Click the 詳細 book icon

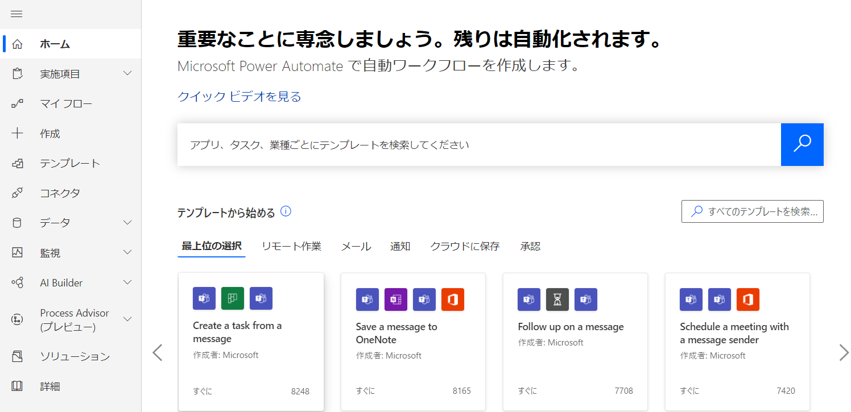17,386
